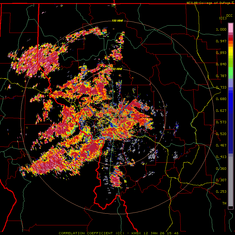Pick the lavender swatch above 0.733
This screenshot has height=235, width=235.
(x=231, y=83)
